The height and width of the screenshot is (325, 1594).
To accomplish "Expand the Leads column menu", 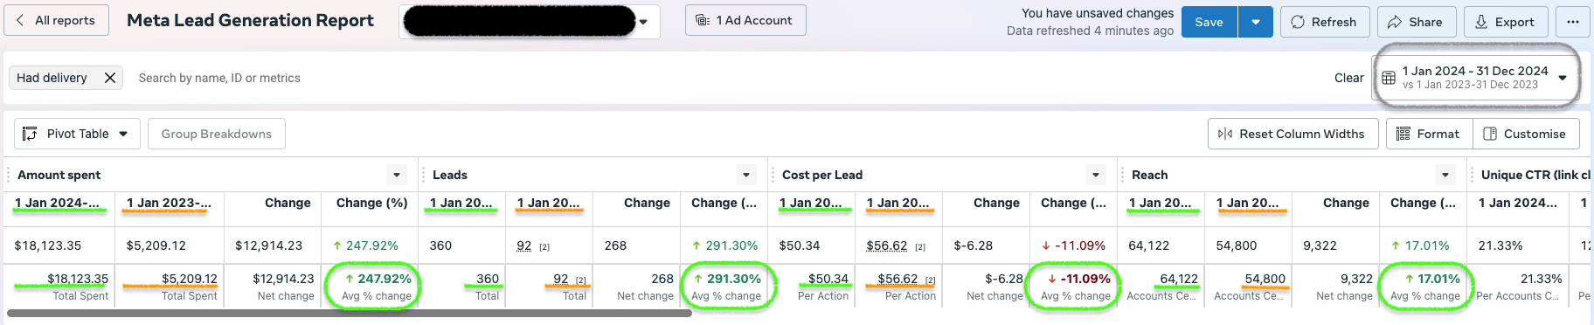I will point(746,175).
